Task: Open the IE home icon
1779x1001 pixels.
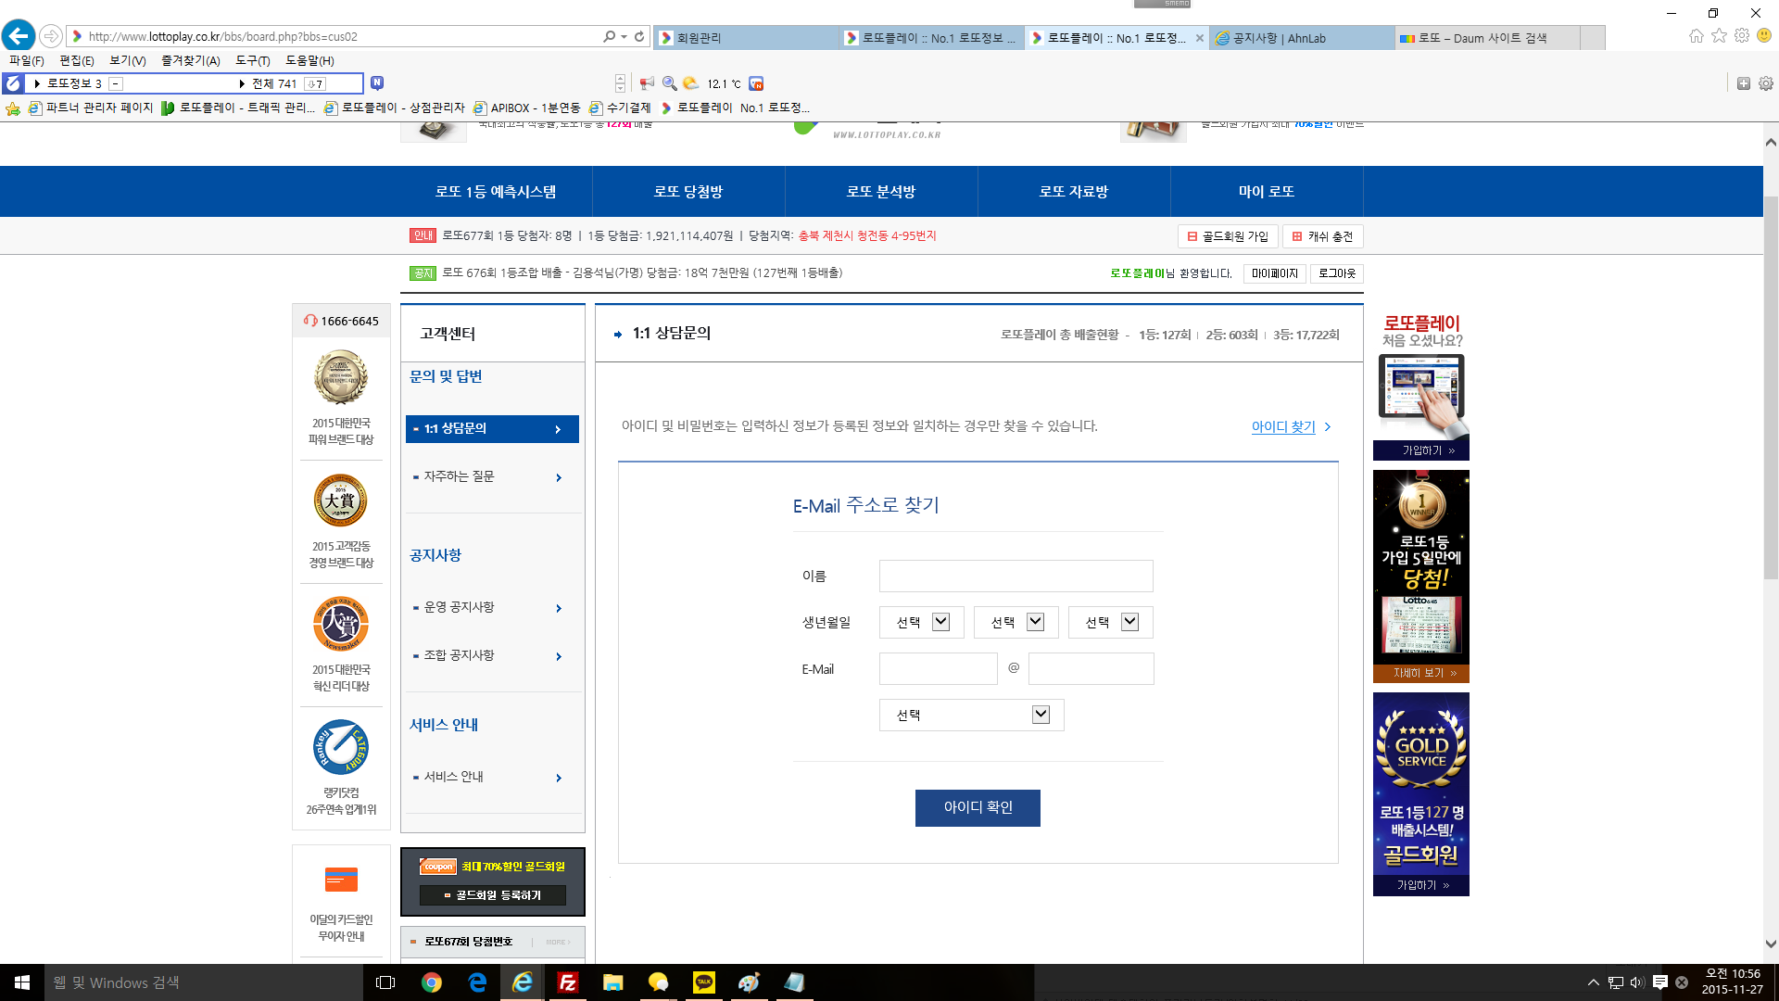Action: [1696, 36]
